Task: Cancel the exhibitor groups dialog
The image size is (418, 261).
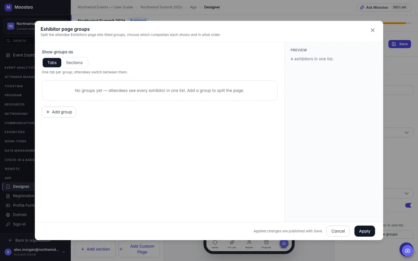Action: point(338,231)
